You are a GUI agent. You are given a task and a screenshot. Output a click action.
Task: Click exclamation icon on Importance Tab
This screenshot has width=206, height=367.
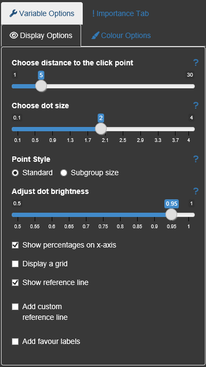pyautogui.click(x=93, y=13)
